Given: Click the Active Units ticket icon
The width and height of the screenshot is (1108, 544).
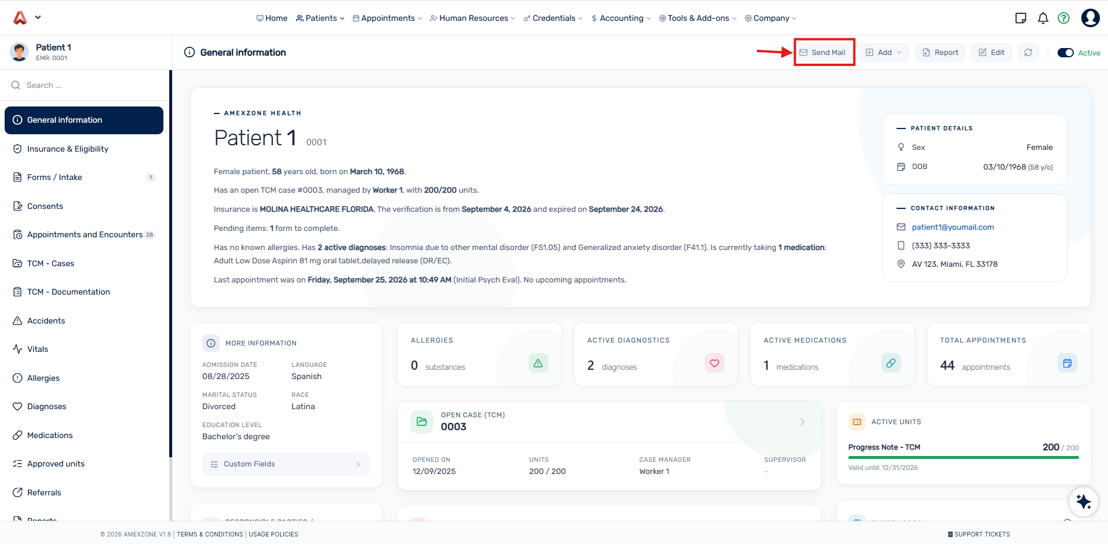Looking at the screenshot, I should click(857, 422).
